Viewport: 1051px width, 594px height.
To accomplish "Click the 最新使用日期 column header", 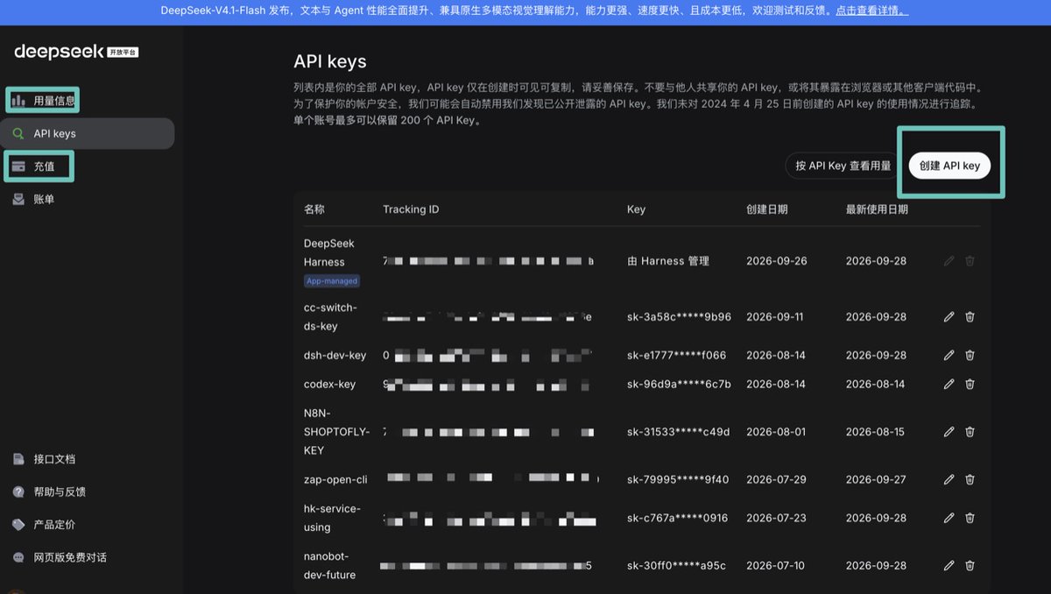I will coord(877,210).
